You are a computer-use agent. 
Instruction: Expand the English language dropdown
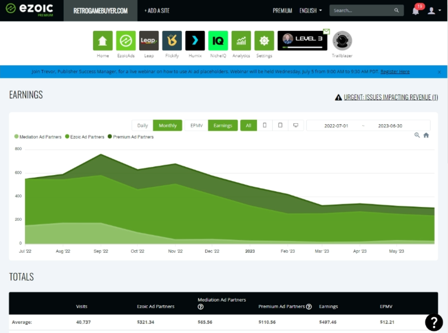(x=311, y=10)
